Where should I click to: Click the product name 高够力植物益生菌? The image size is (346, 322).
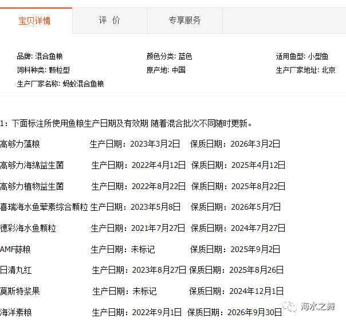click(x=32, y=186)
